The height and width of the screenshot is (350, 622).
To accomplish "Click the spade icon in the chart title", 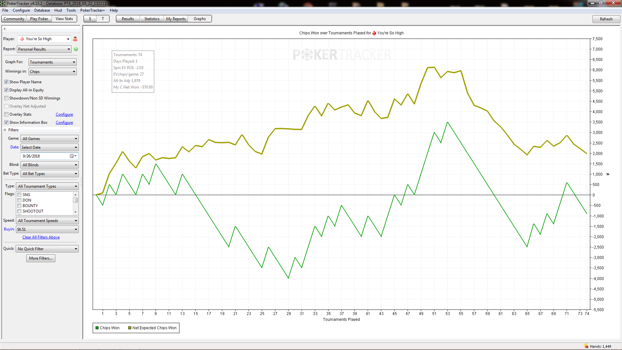I will click(x=374, y=33).
